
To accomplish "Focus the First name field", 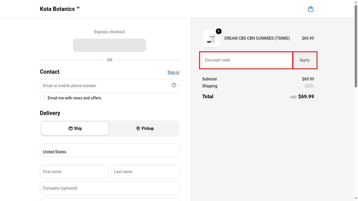I will coord(74,172).
